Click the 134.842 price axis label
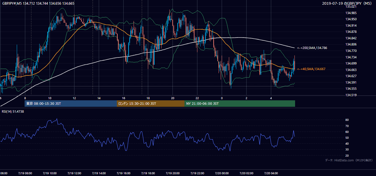Viewport: 376px width, 176px height. 351,38
